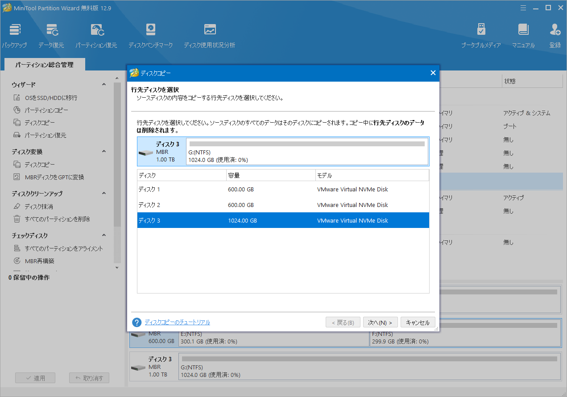Image resolution: width=567 pixels, height=397 pixels.
Task: Click the ディスク column header
Action: tap(182, 175)
